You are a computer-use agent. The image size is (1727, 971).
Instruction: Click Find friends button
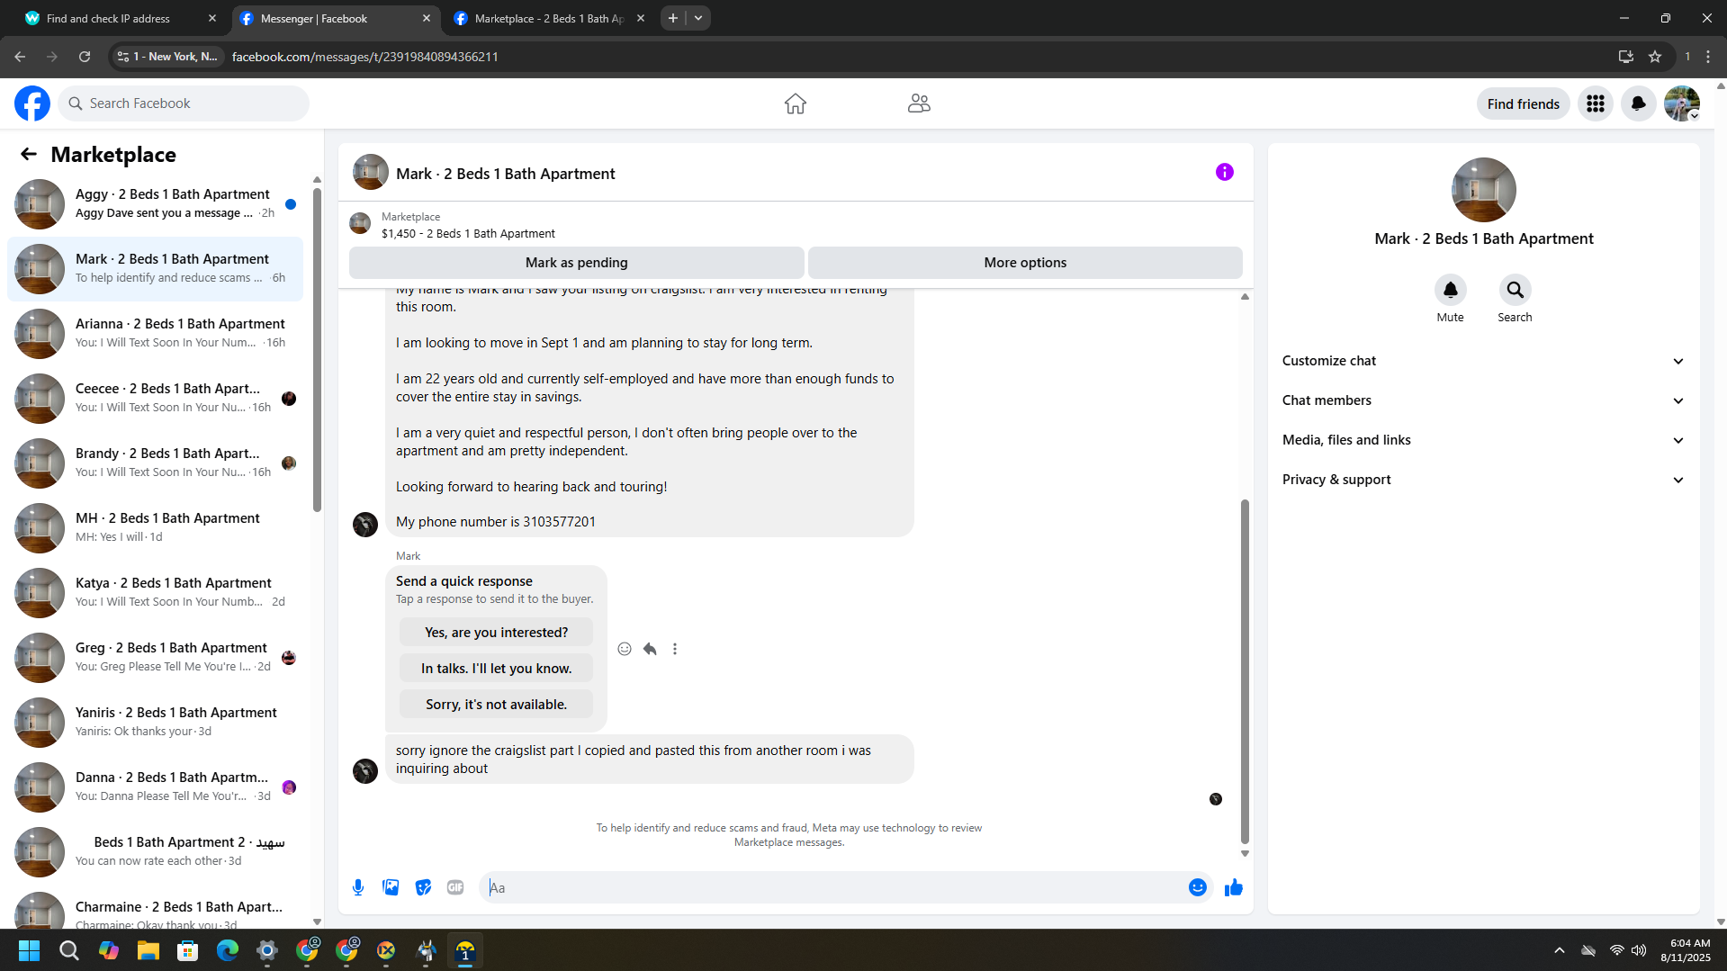1523,103
